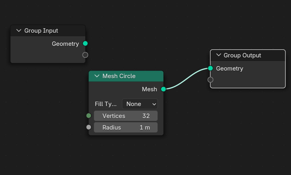This screenshot has height=175, width=291.
Task: Click the Vertices field showing 32
Action: click(x=126, y=116)
